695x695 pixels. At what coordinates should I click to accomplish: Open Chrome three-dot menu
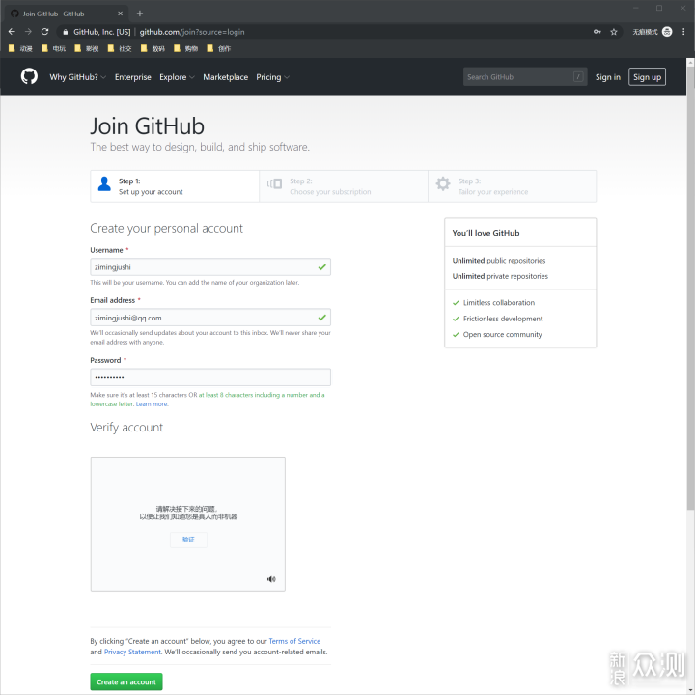683,32
